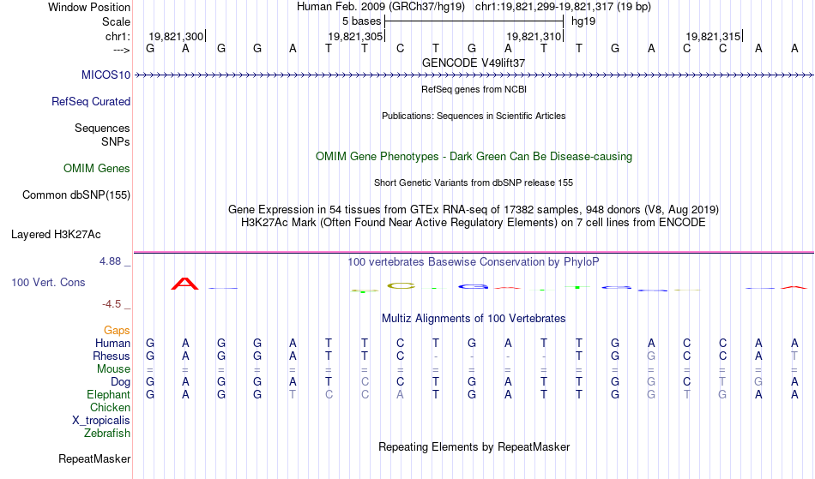The height and width of the screenshot is (479, 815).
Task: Select the Mouse alignment row label
Action: pos(114,369)
